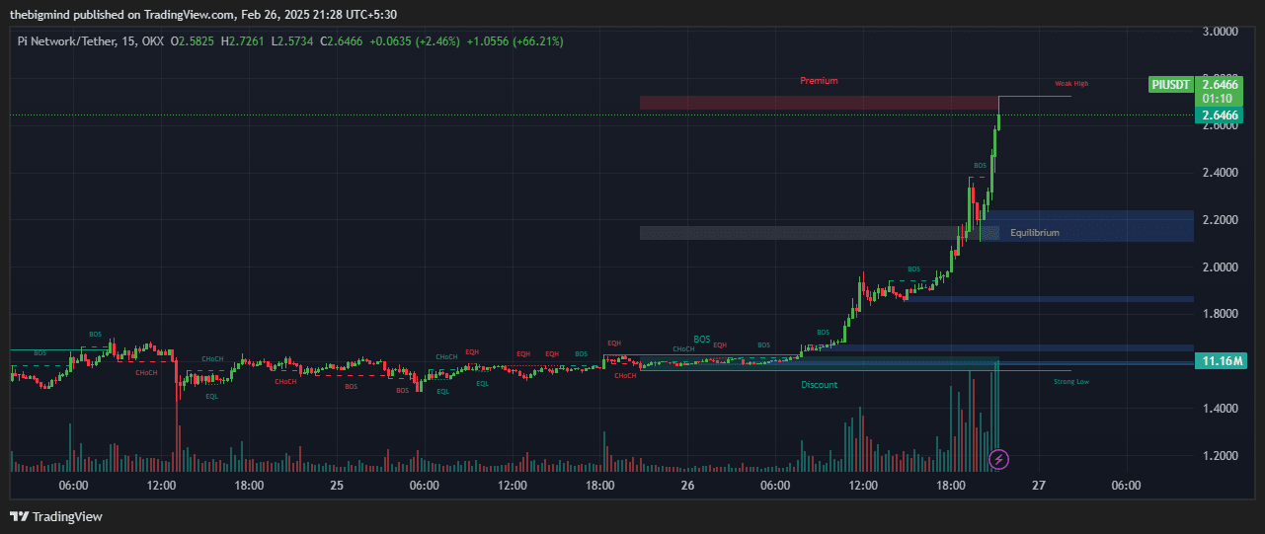Select the Premium zone text label
The height and width of the screenshot is (534, 1265).
[819, 81]
